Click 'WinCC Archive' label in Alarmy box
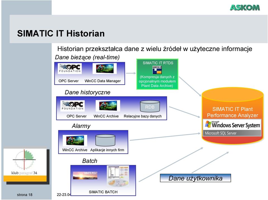 (75, 150)
